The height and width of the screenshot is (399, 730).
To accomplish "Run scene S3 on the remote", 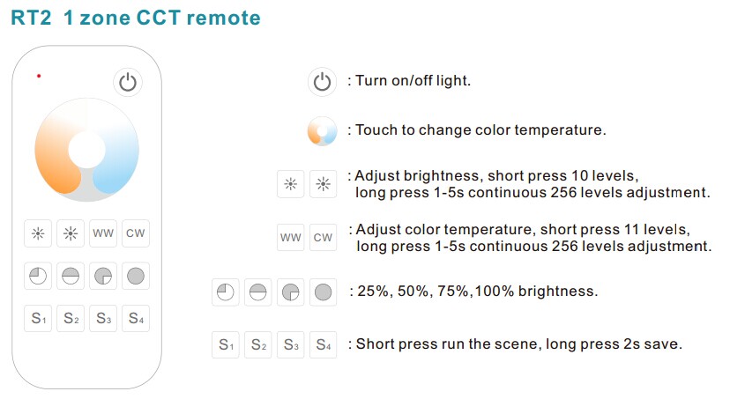I will pyautogui.click(x=103, y=319).
